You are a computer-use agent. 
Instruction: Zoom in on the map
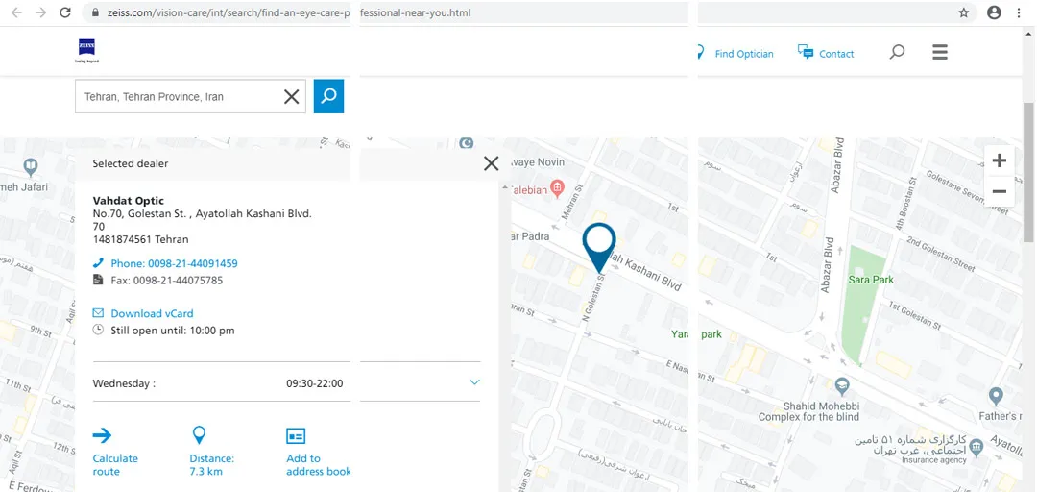coord(999,160)
